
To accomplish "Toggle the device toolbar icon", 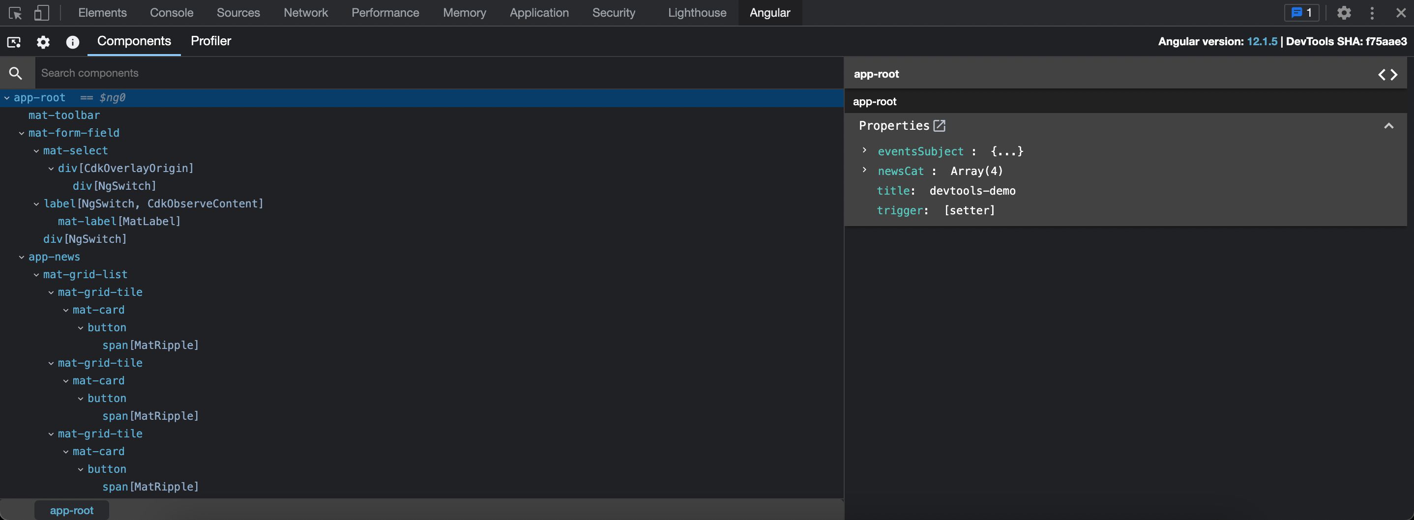I will tap(42, 13).
